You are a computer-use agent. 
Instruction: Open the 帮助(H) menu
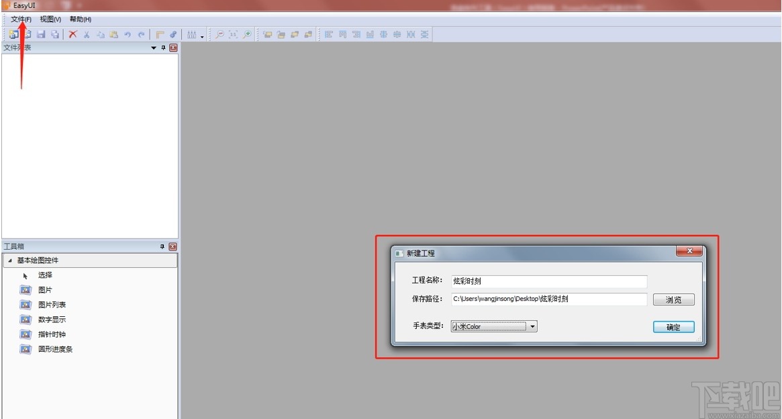click(x=79, y=19)
